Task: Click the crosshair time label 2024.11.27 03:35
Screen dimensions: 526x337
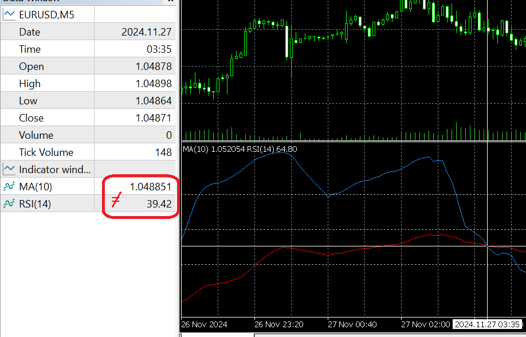Action: point(488,324)
